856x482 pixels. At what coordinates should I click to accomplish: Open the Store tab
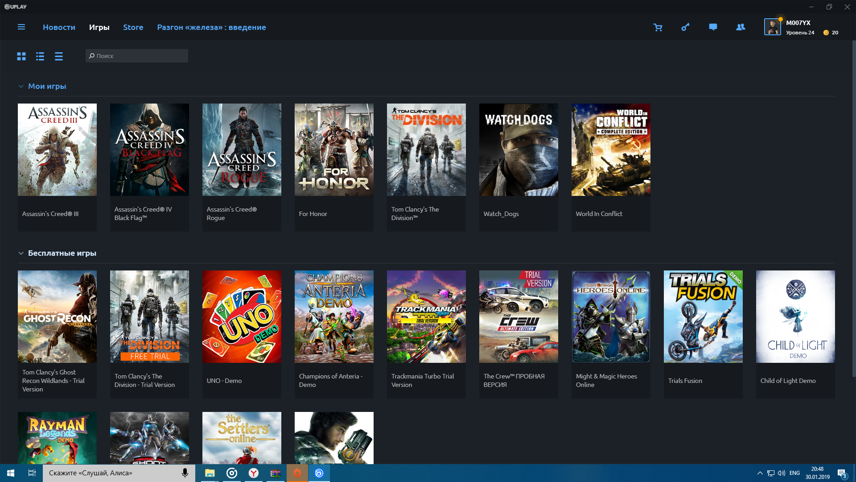pos(133,27)
